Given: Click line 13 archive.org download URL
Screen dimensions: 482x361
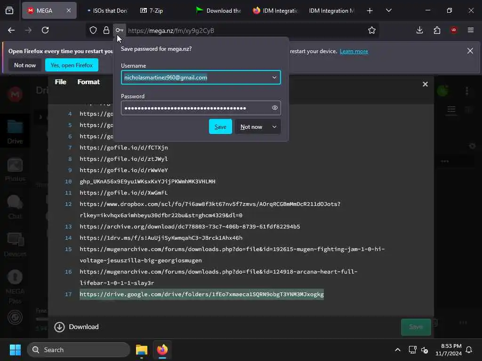Looking at the screenshot, I should pos(190,227).
